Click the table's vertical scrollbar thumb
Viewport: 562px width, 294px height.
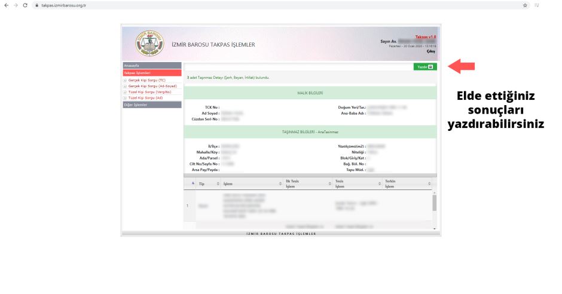pyautogui.click(x=435, y=203)
